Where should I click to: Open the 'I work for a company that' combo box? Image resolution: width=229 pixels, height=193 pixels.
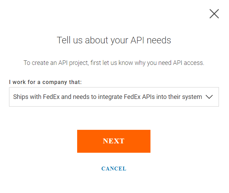(x=114, y=97)
